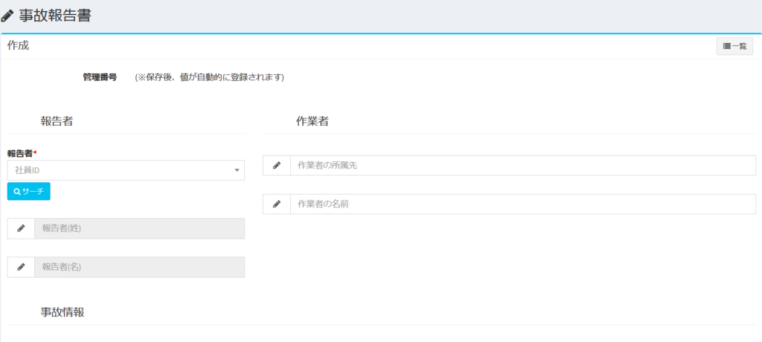Click the 報告者(姓) field
This screenshot has width=762, height=342.
point(139,228)
